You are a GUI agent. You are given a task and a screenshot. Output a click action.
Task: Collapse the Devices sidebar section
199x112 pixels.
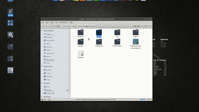(42, 83)
